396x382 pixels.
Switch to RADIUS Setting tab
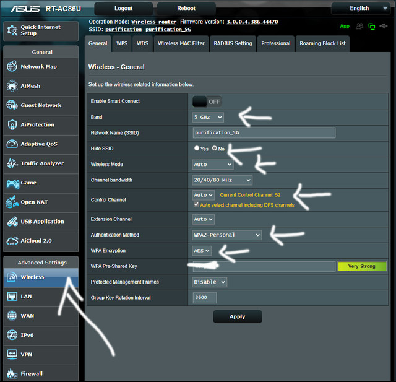click(x=233, y=43)
